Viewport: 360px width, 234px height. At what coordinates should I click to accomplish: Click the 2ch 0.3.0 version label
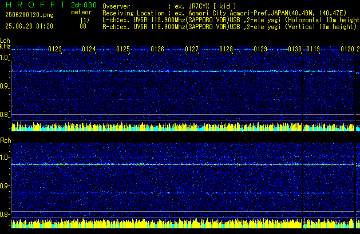tap(84, 5)
